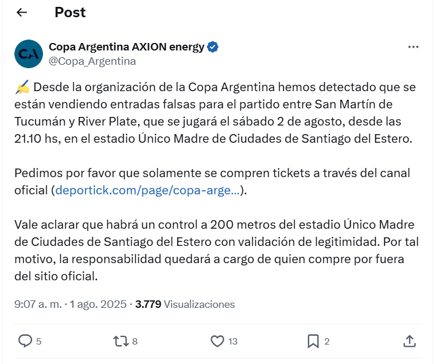436x364 pixels.
Task: Click the "Post" header title
Action: 70,12
